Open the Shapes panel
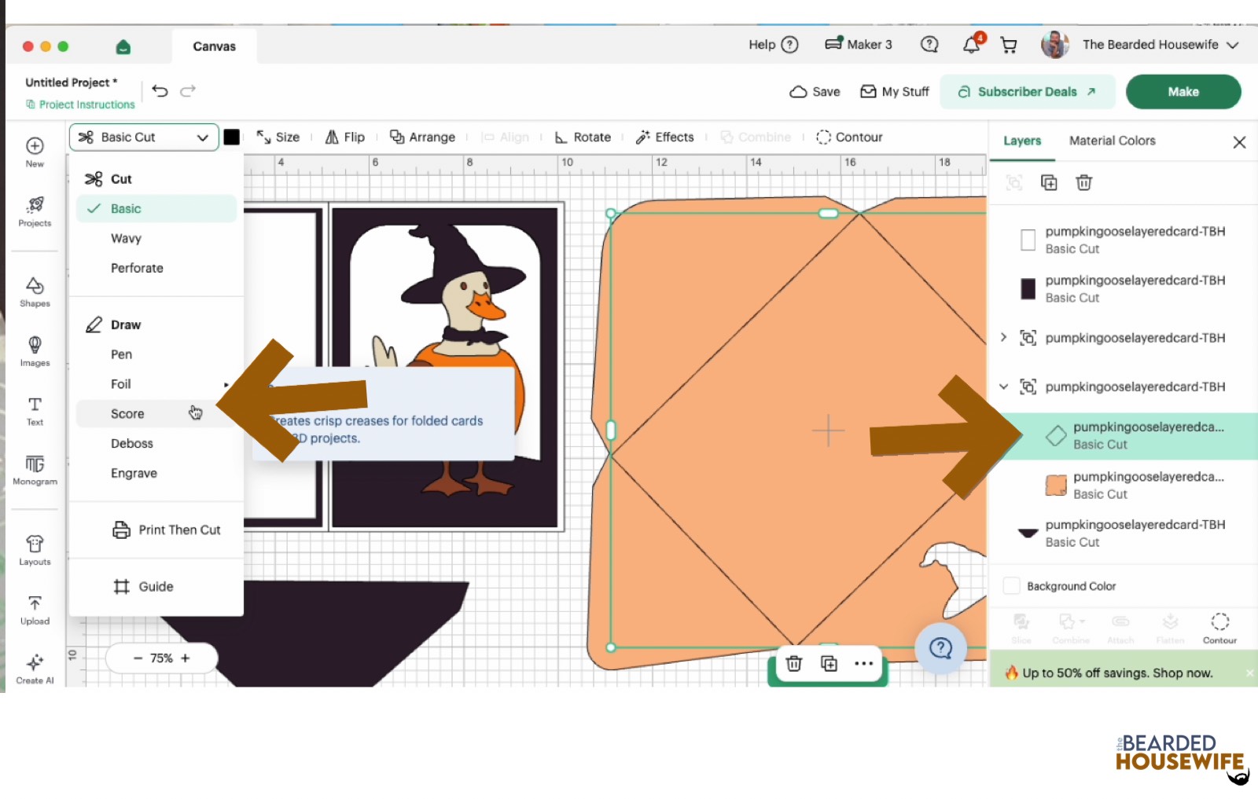Image resolution: width=1258 pixels, height=799 pixels. point(35,291)
